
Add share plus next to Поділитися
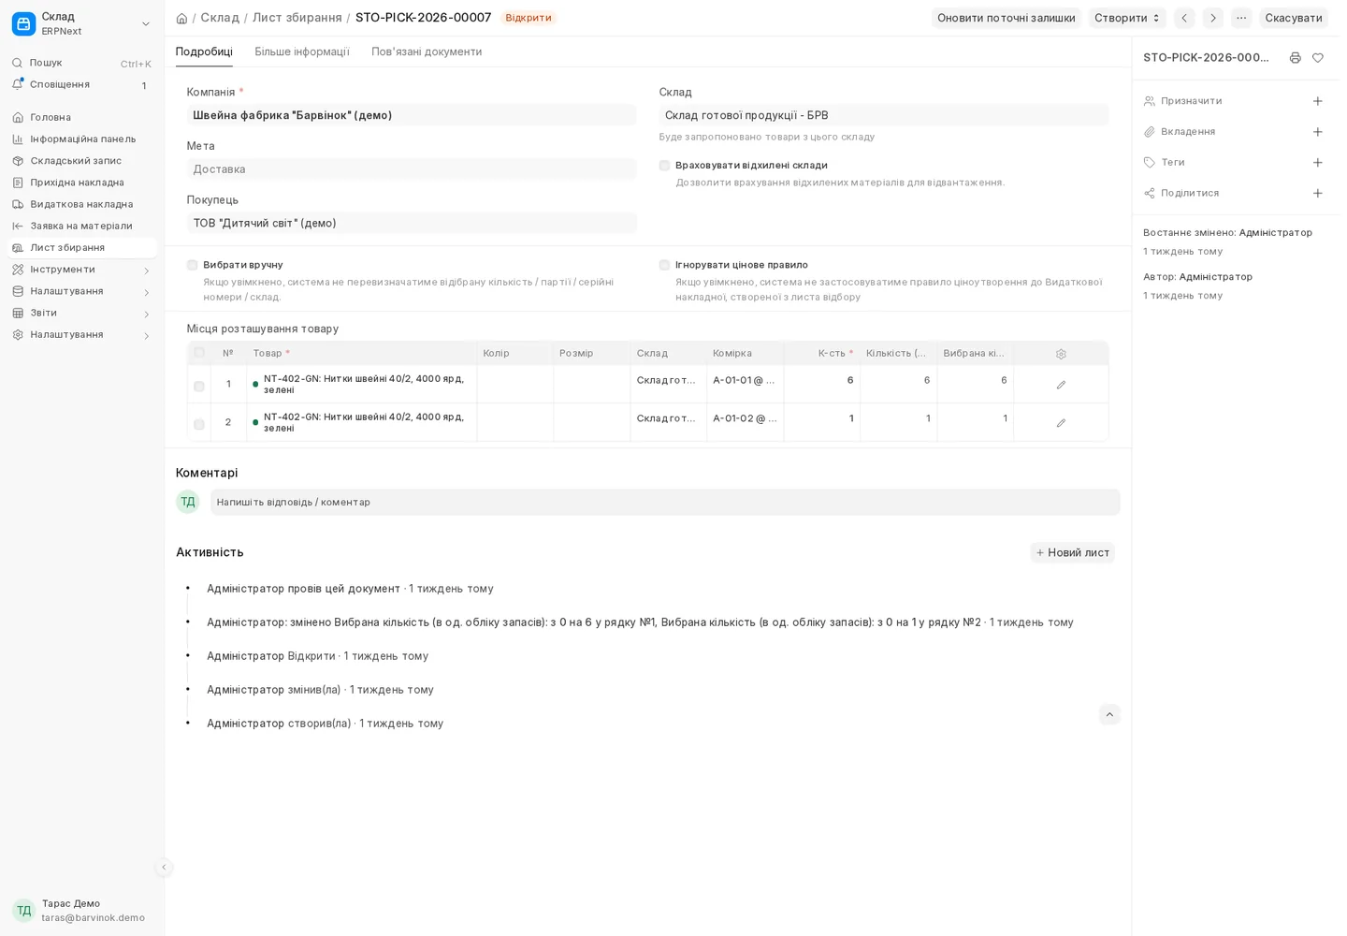1317,194
